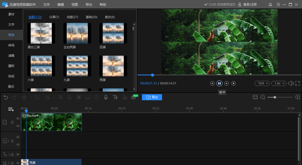Click the add track icon above the timeline tracks
The width and height of the screenshot is (302, 165).
coord(11,109)
